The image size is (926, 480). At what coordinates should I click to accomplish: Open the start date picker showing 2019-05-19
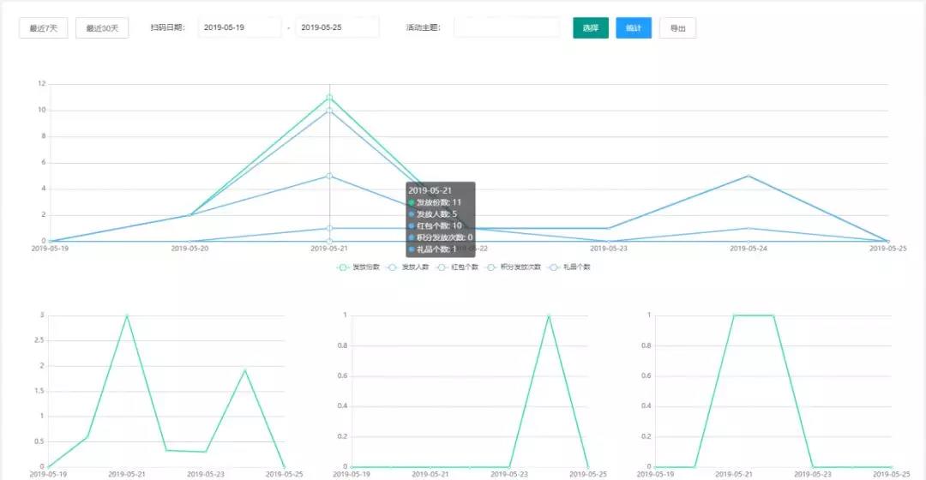point(239,27)
